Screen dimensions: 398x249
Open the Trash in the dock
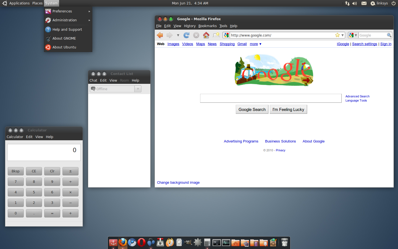(284, 243)
